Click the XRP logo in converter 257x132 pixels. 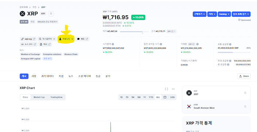[x=189, y=93]
